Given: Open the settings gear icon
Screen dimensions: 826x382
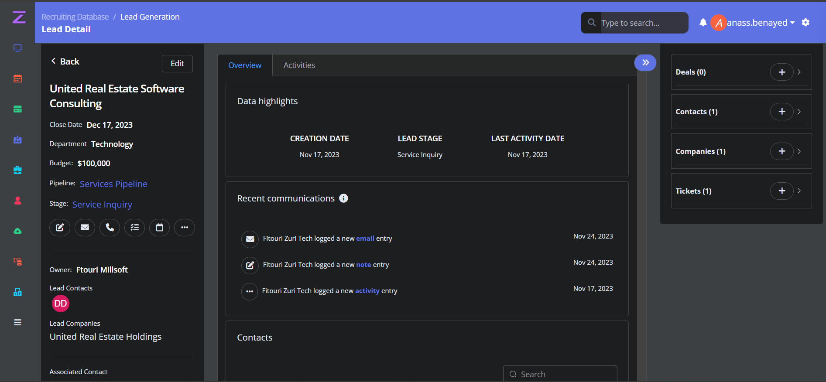Looking at the screenshot, I should click(805, 23).
